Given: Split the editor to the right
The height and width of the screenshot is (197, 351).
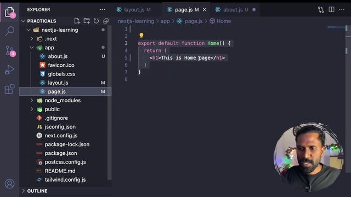Looking at the screenshot, I should [x=331, y=10].
